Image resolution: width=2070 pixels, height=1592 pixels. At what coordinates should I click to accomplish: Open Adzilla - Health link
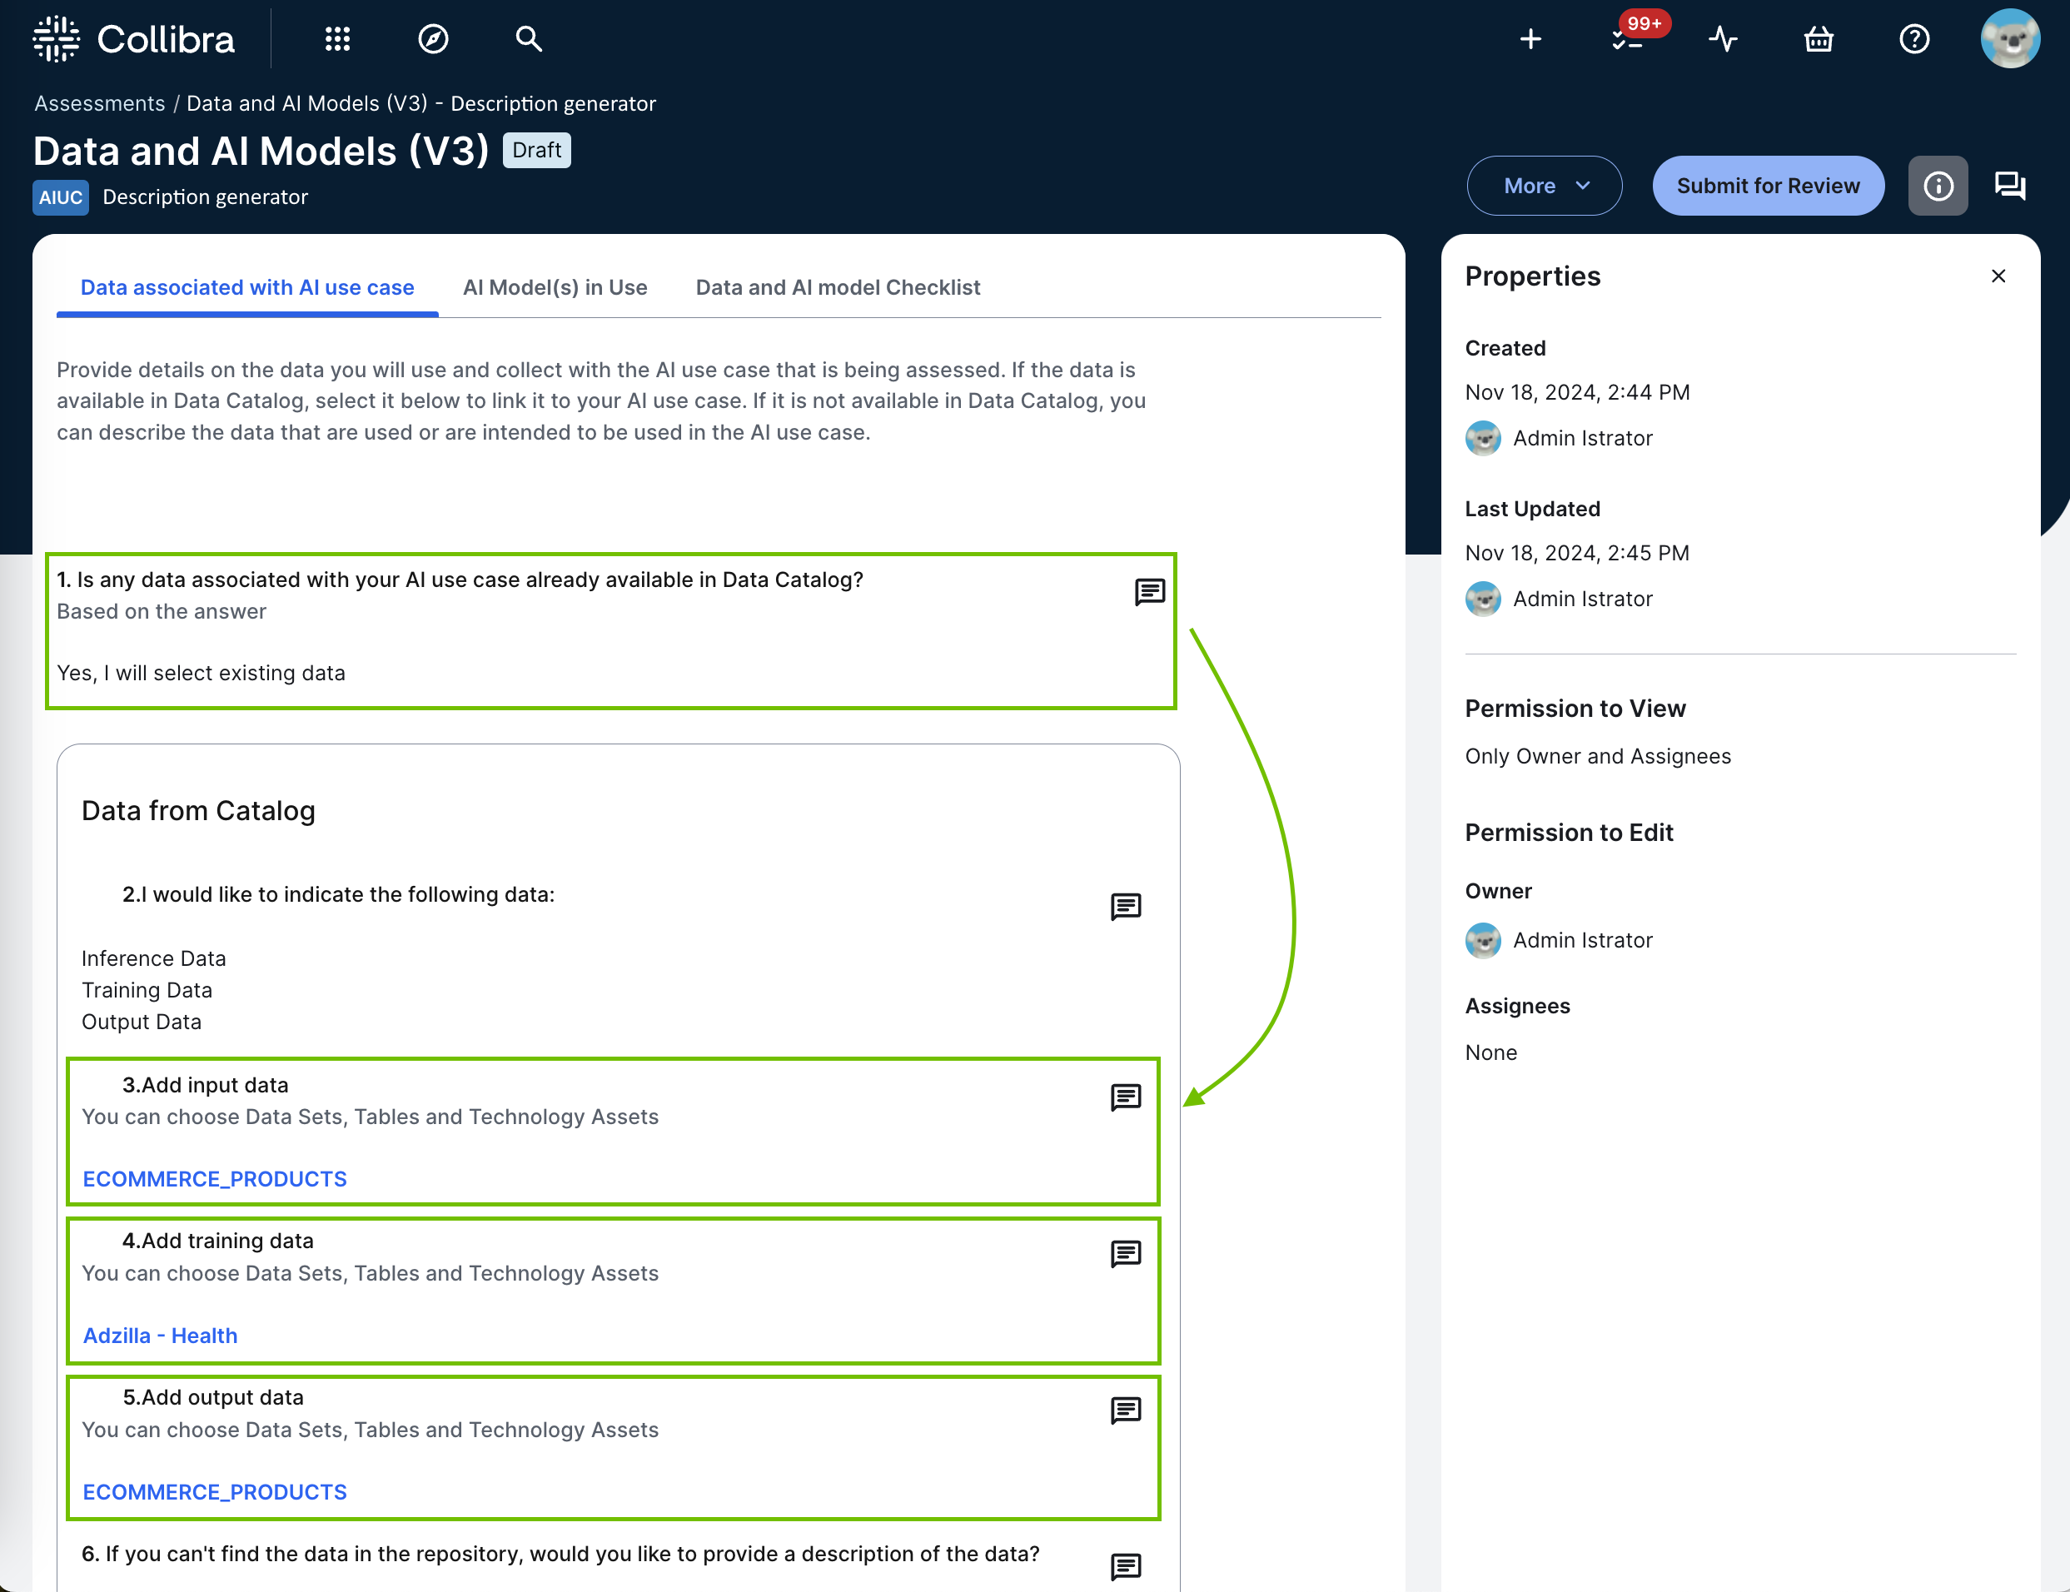point(160,1336)
